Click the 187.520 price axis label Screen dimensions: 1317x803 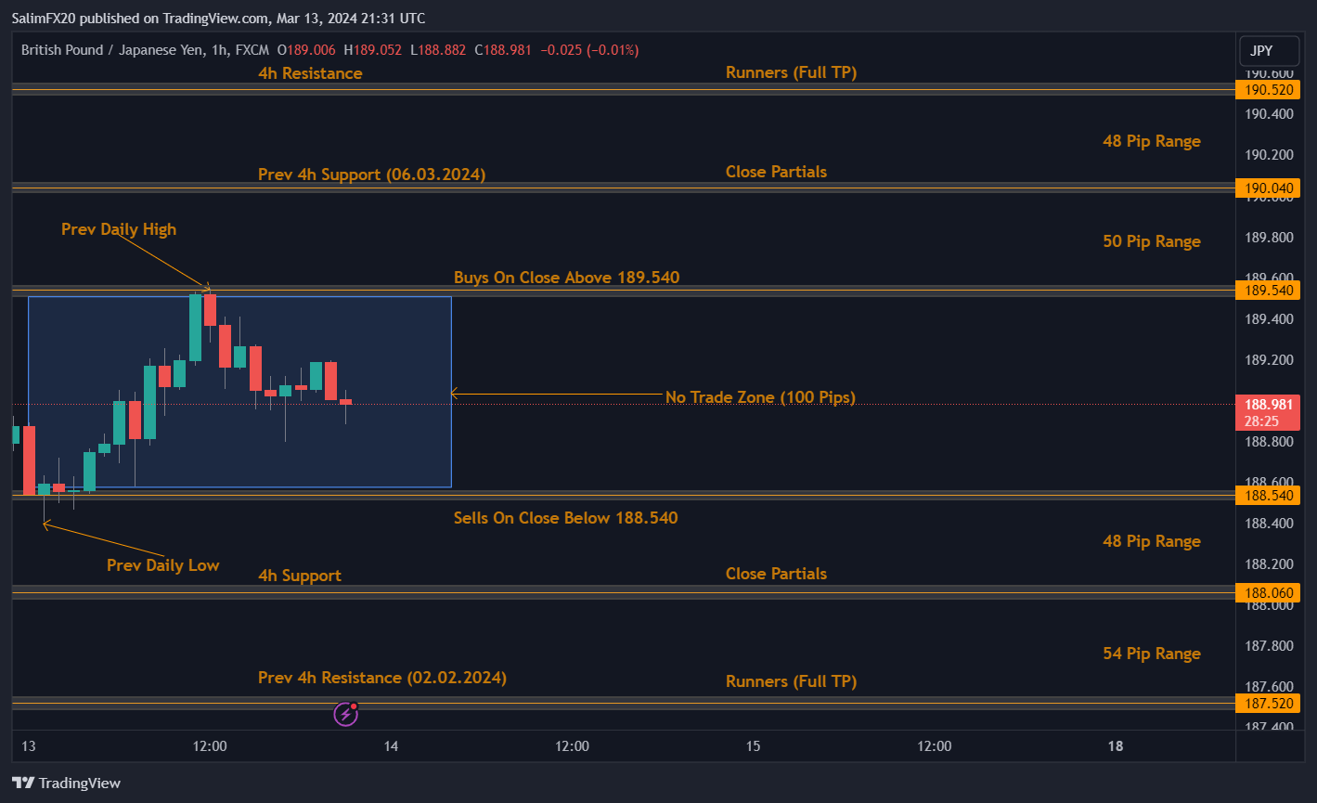[1267, 704]
